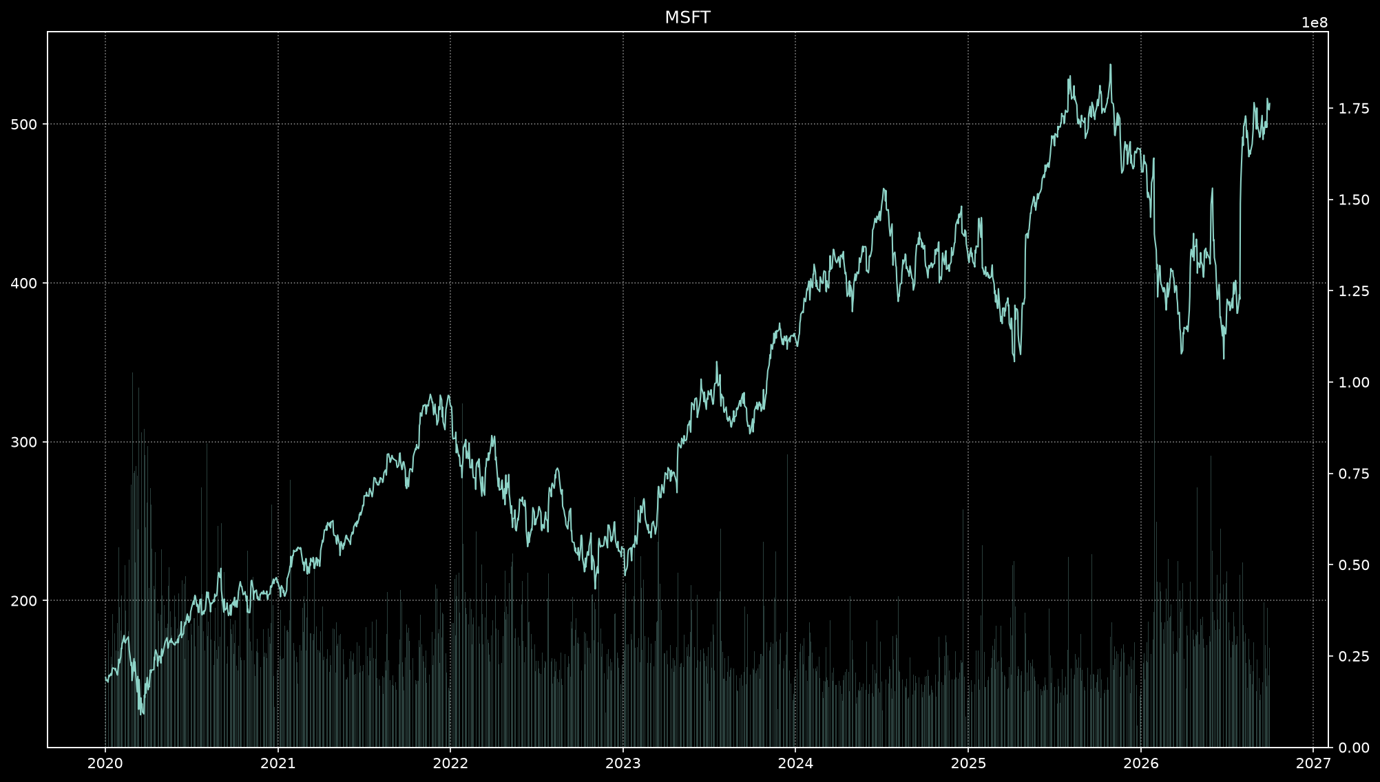The width and height of the screenshot is (1380, 782).
Task: Click the 0.75 volume axis label
Action: [1354, 474]
